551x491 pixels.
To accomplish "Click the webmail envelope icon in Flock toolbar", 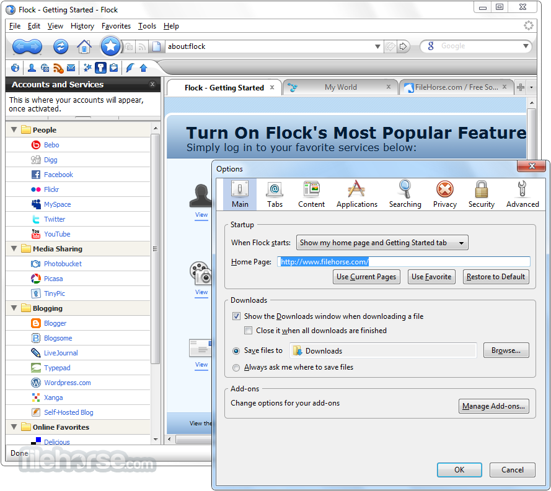I will click(x=72, y=68).
